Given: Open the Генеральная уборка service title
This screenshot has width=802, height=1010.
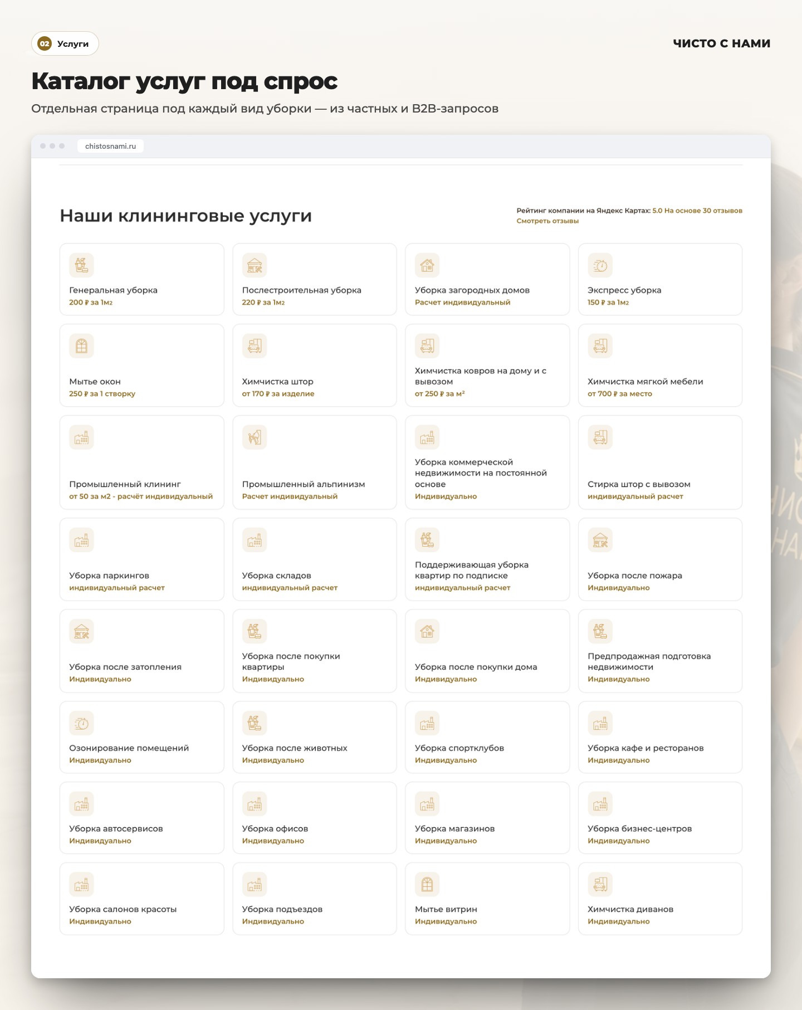Looking at the screenshot, I should coord(113,290).
